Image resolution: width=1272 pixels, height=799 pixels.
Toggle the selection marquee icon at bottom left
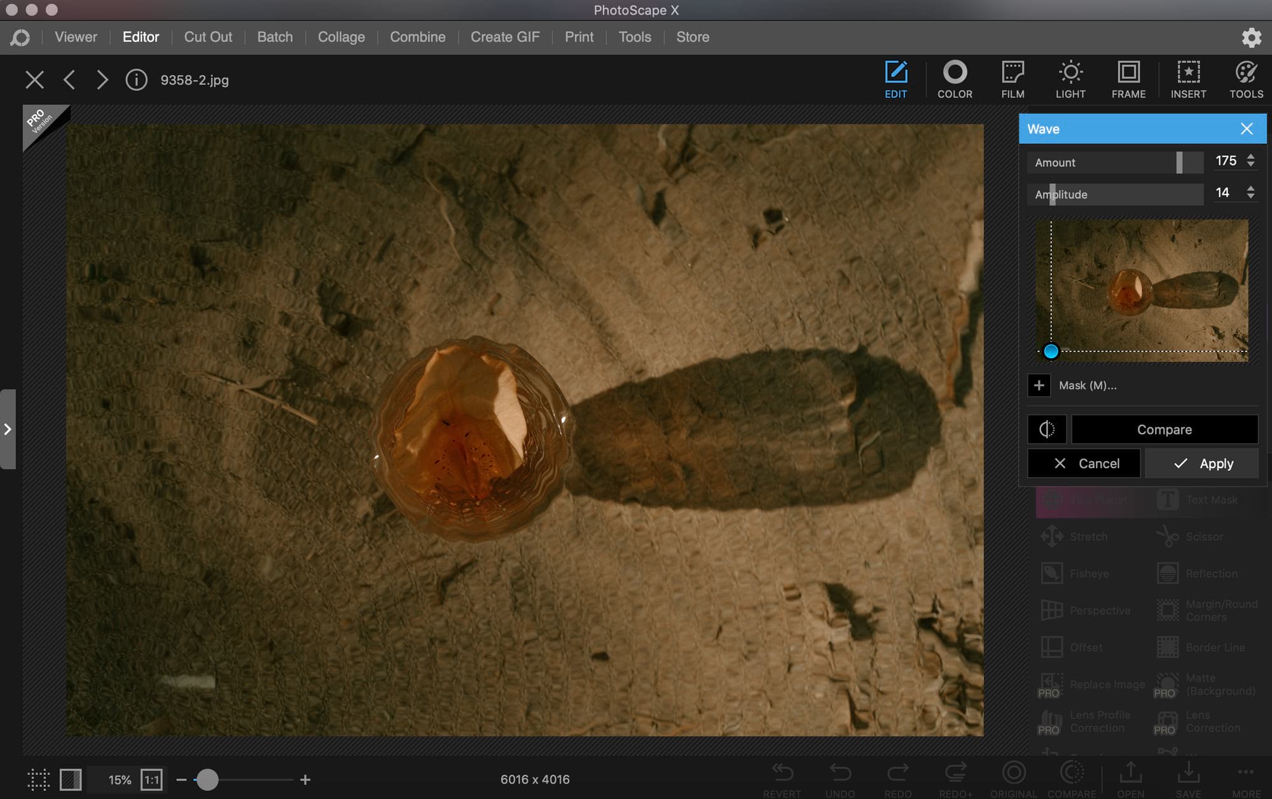point(38,779)
